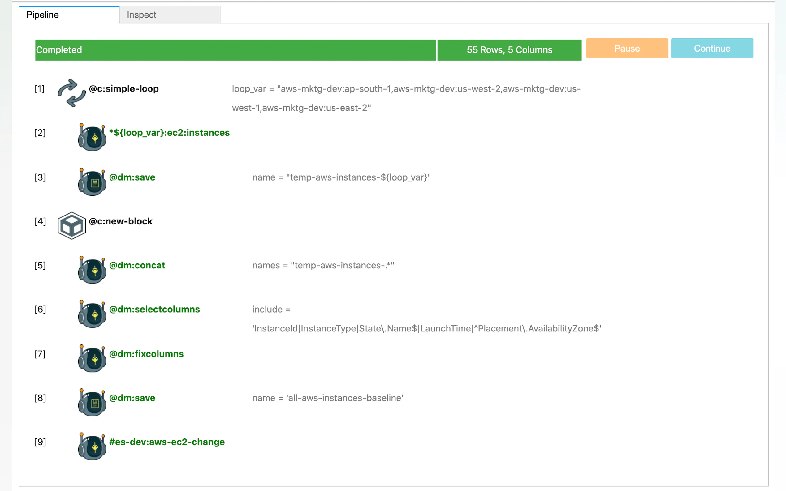Click the 55 Rows, 5 Columns indicator

click(509, 50)
